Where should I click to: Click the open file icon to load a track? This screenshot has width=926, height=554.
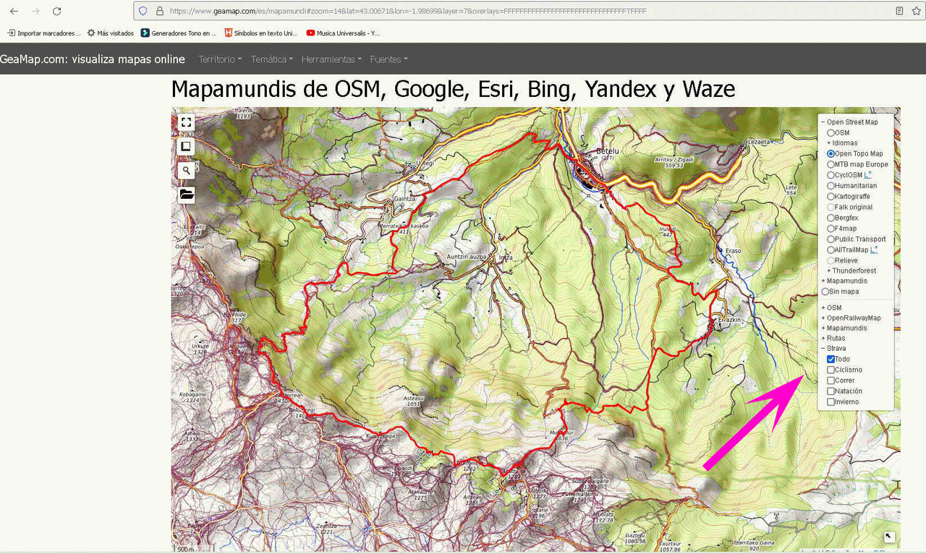186,195
